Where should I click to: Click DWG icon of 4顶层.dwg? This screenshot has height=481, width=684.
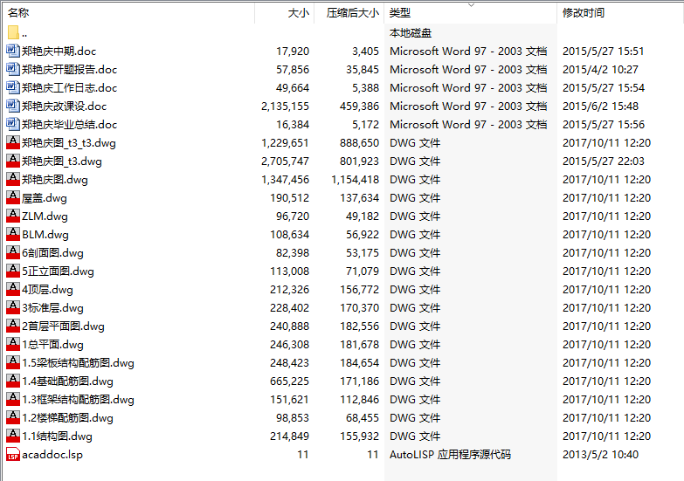pos(13,289)
